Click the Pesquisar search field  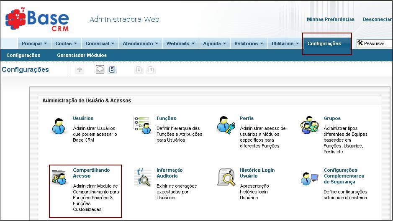point(377,43)
